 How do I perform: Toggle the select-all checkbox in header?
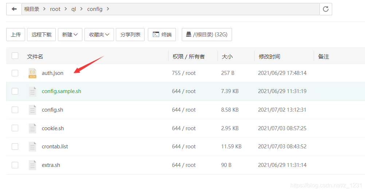pyautogui.click(x=15, y=56)
